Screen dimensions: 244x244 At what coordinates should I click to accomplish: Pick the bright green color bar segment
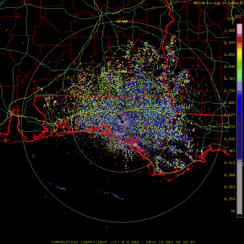tap(239, 74)
